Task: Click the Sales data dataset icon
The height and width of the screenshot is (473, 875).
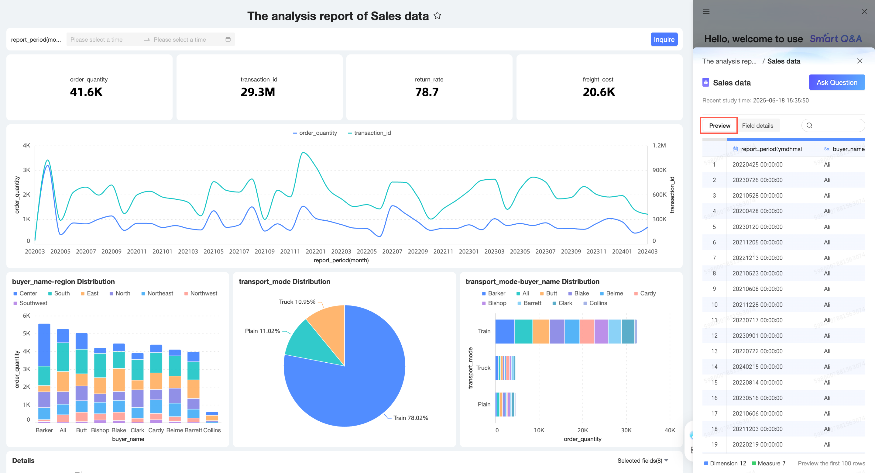Action: (x=705, y=83)
